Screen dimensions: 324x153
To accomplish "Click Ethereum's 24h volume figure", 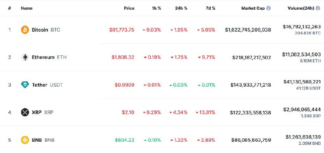I will pyautogui.click(x=301, y=54).
